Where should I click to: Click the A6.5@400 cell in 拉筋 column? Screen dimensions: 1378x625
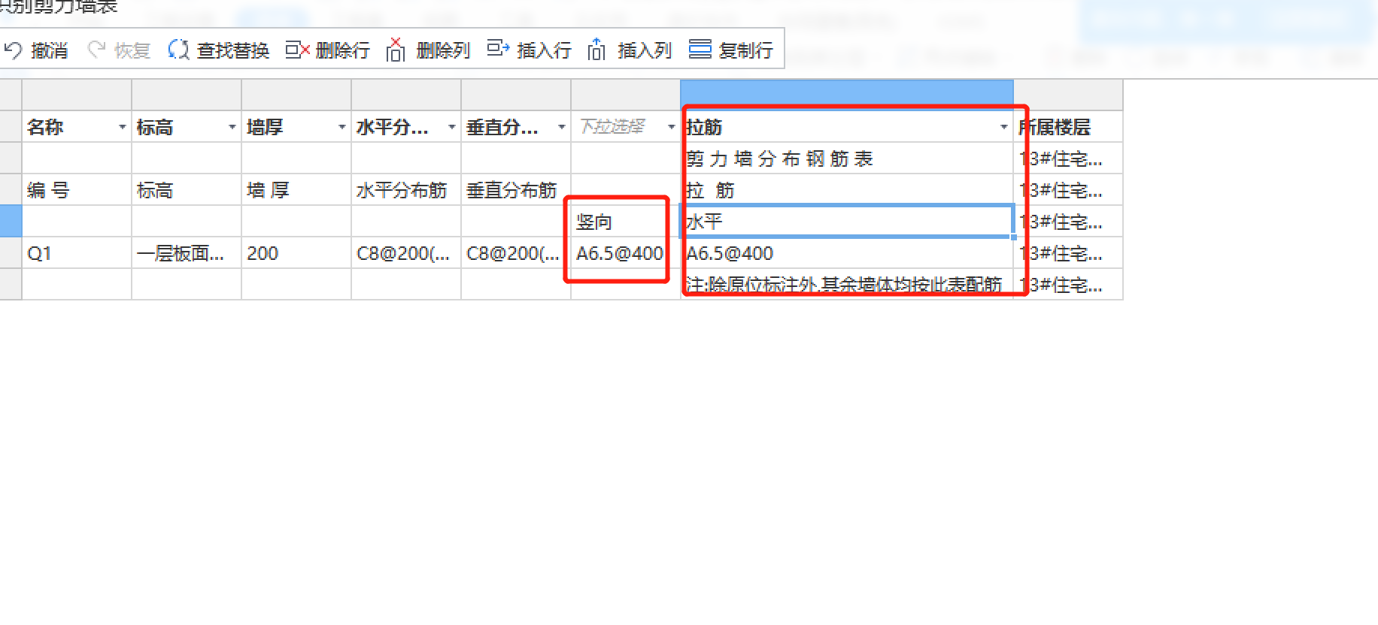(x=847, y=253)
